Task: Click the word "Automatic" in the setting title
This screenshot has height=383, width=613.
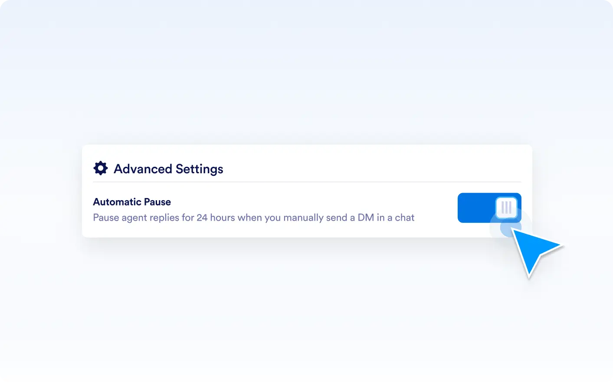Action: click(x=117, y=202)
